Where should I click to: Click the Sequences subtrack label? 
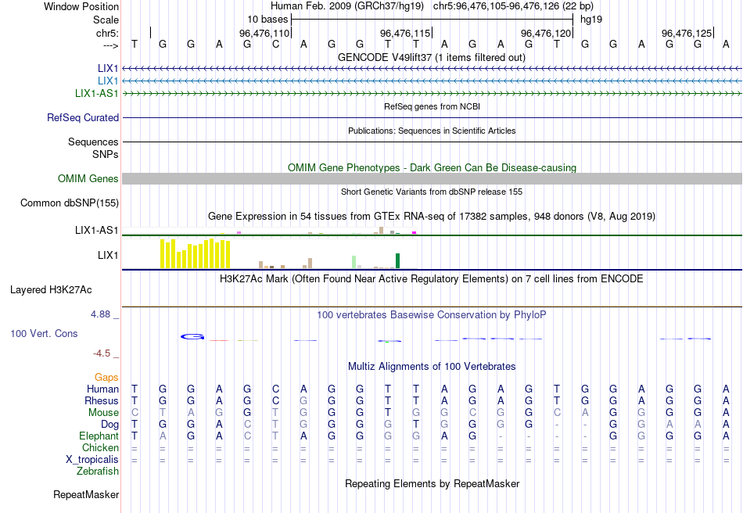[93, 142]
